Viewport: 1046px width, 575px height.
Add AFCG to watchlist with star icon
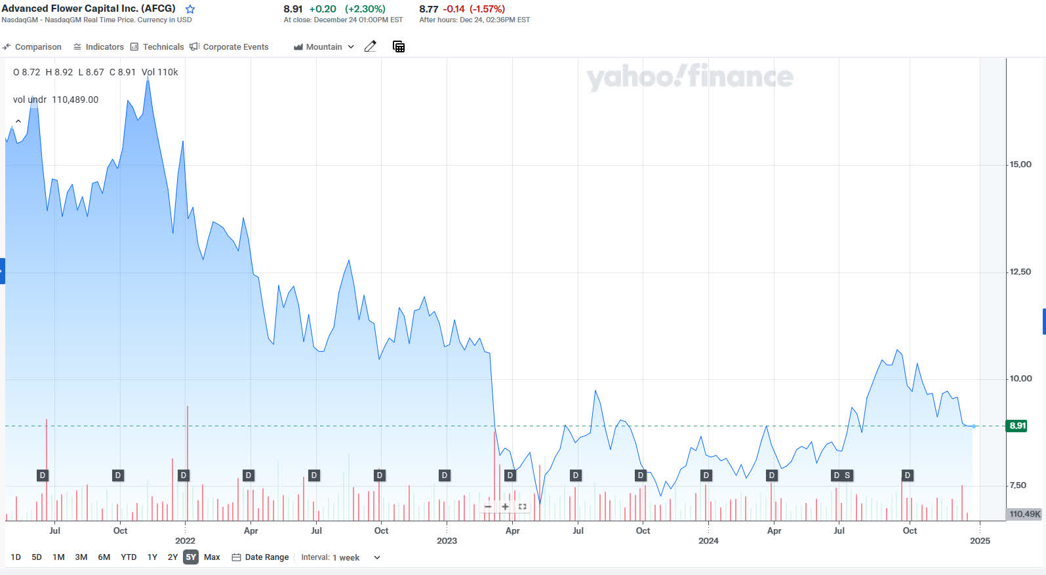point(190,9)
